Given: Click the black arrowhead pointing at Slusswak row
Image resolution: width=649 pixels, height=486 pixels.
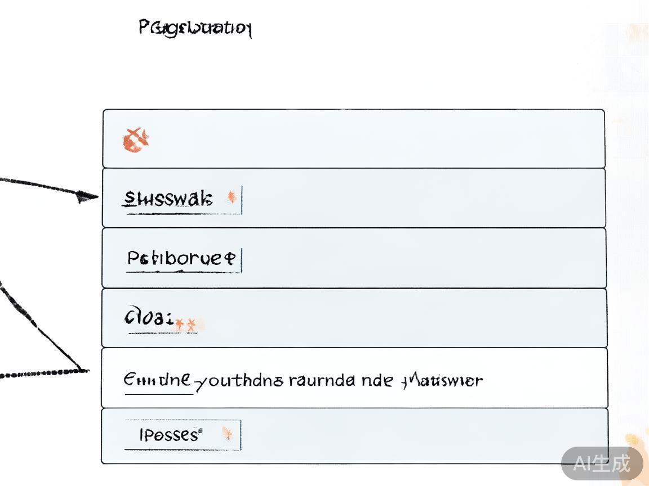Looking at the screenshot, I should click(x=86, y=196).
